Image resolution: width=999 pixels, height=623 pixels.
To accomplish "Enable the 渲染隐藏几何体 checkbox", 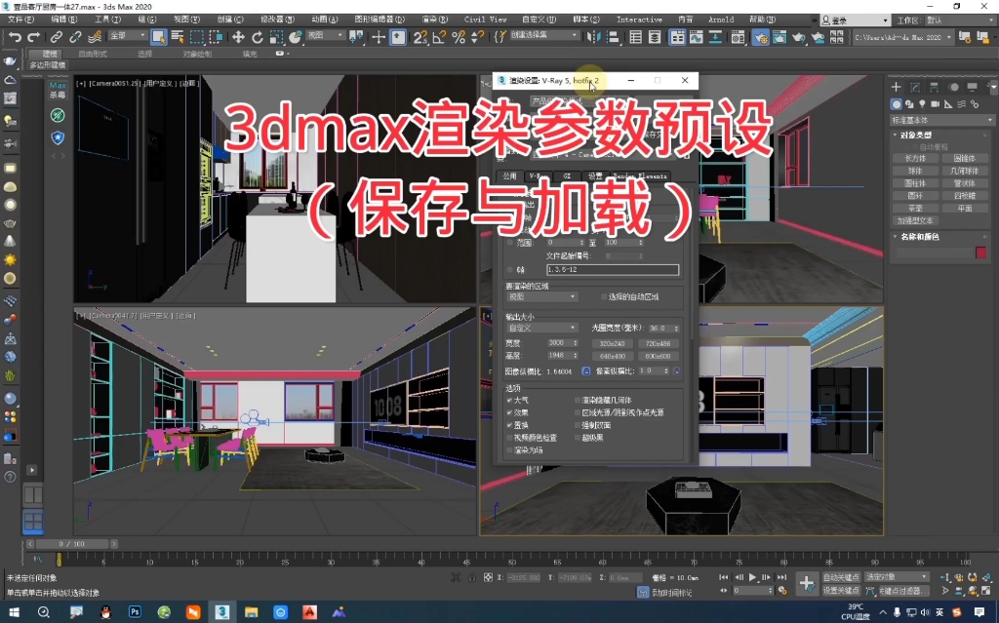I will (578, 399).
